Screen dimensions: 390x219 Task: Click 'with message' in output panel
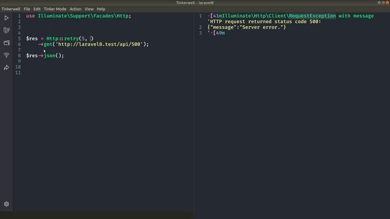(x=356, y=16)
